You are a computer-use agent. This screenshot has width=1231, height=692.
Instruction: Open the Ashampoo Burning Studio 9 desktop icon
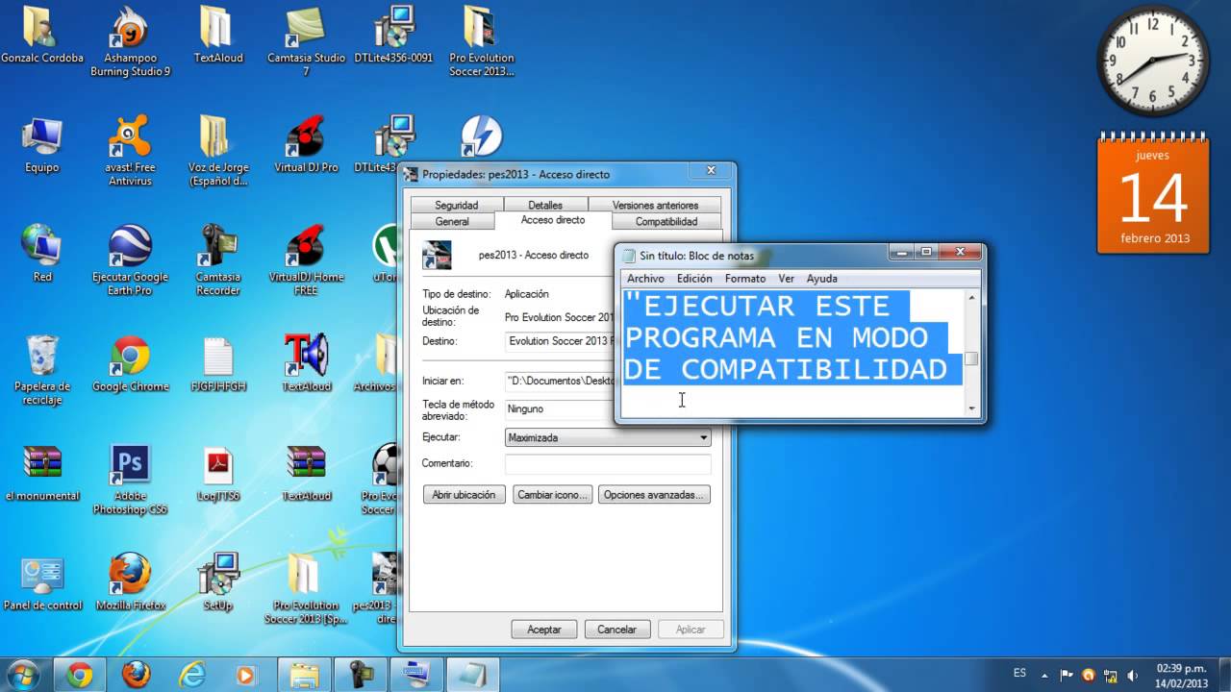(130, 42)
